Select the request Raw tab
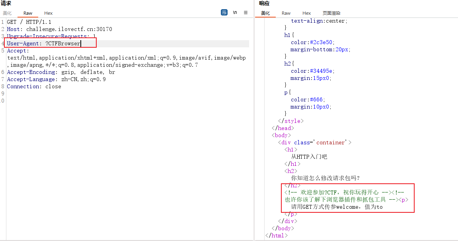 (x=28, y=13)
